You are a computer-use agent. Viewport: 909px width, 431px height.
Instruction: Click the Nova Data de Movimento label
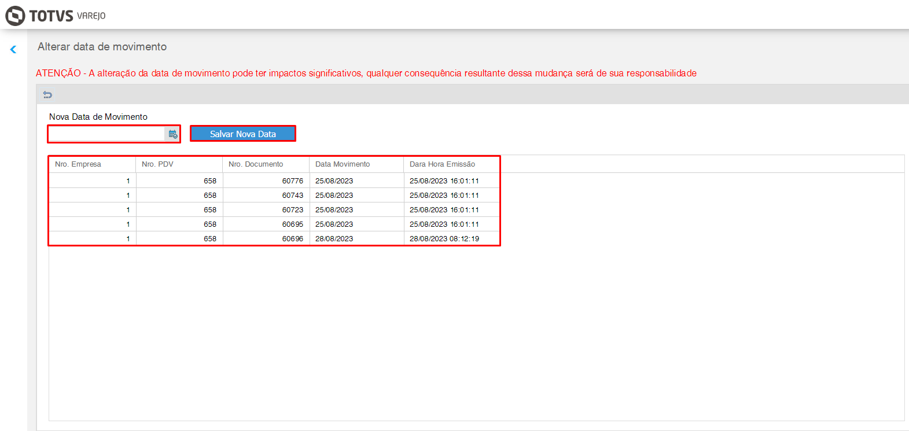tap(98, 117)
